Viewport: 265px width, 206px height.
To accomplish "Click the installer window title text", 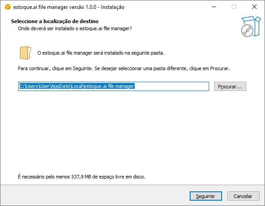I will coord(69,7).
